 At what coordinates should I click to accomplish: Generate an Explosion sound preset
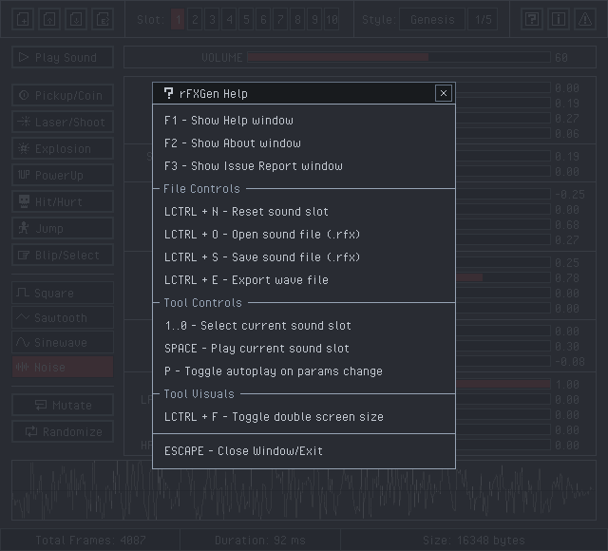(63, 148)
